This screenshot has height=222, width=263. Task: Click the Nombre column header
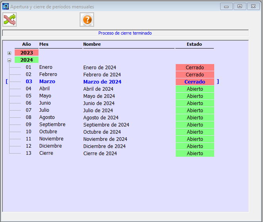pyautogui.click(x=92, y=45)
